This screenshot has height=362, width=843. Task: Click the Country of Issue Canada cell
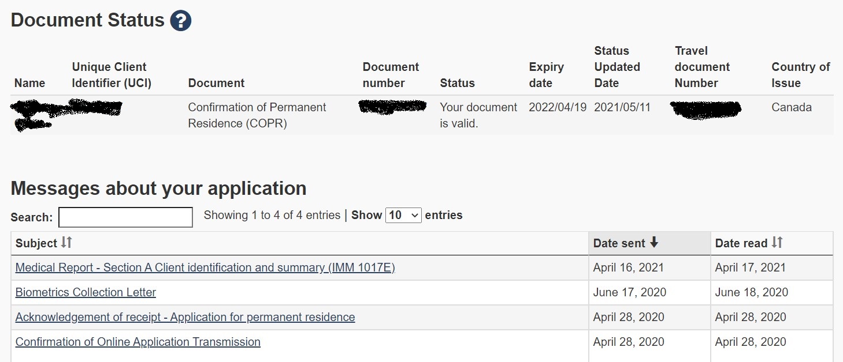(792, 107)
